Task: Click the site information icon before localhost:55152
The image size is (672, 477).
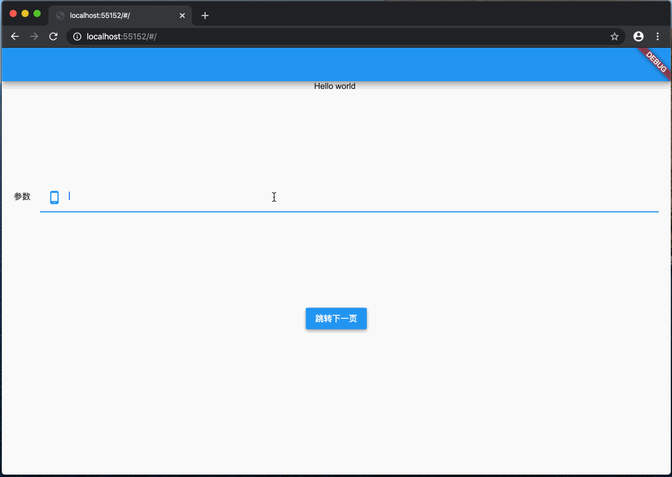Action: coord(77,36)
